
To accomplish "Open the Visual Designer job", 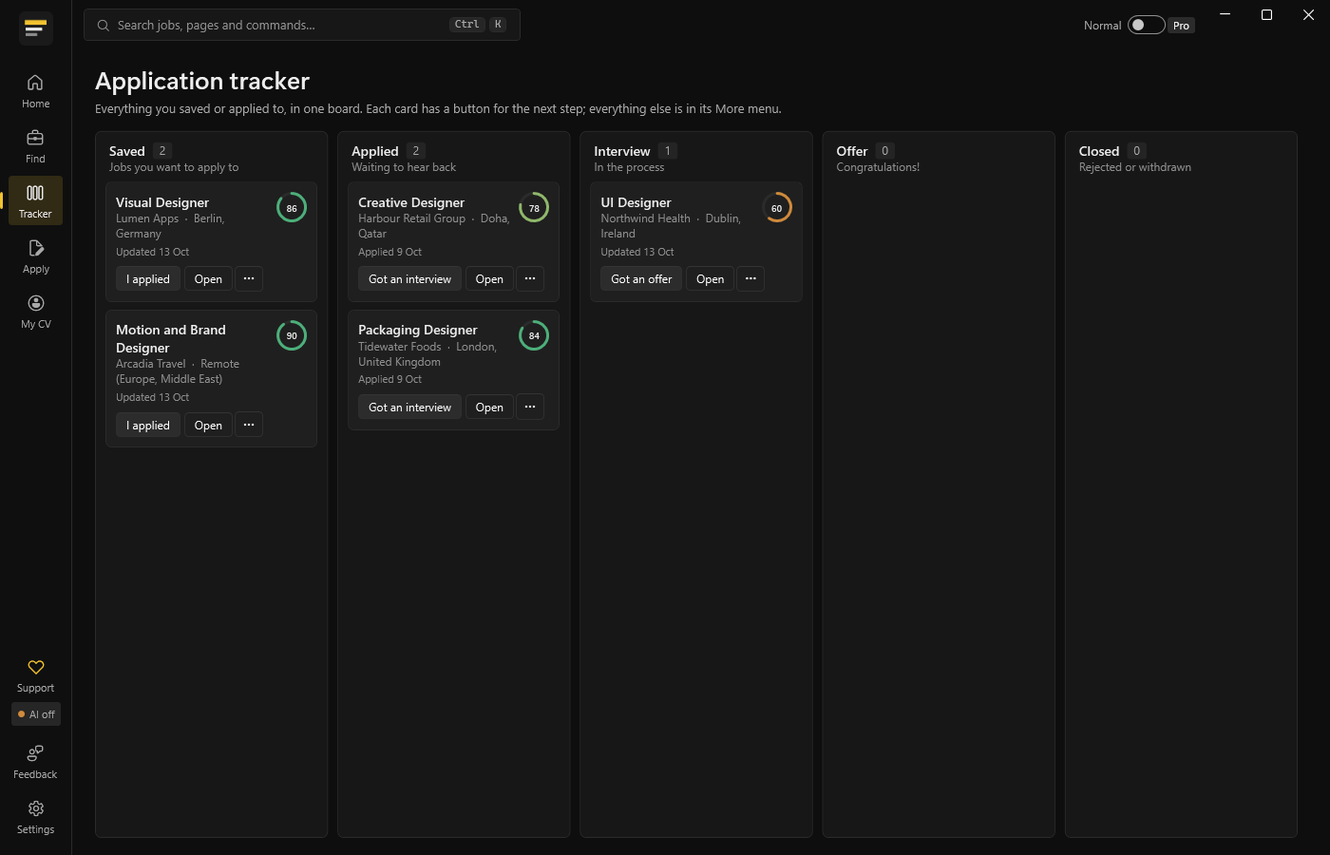I will click(208, 278).
